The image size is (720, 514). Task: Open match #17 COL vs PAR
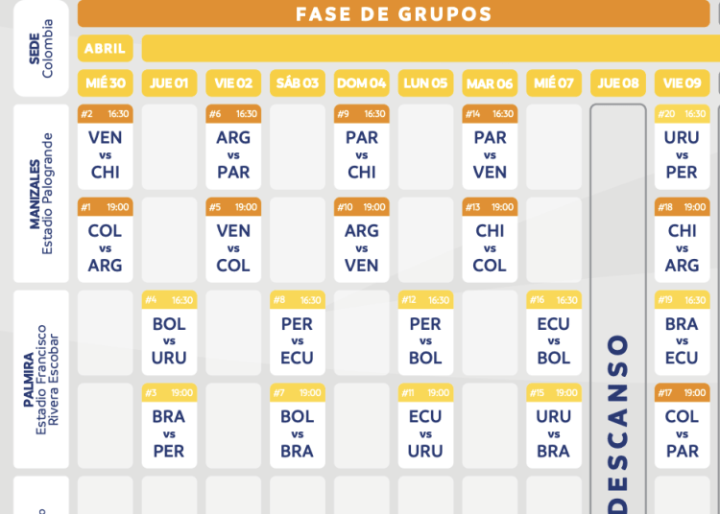coord(682,426)
